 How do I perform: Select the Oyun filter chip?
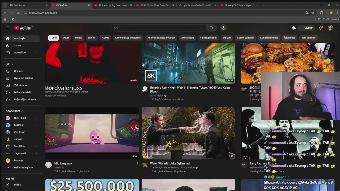point(66,38)
